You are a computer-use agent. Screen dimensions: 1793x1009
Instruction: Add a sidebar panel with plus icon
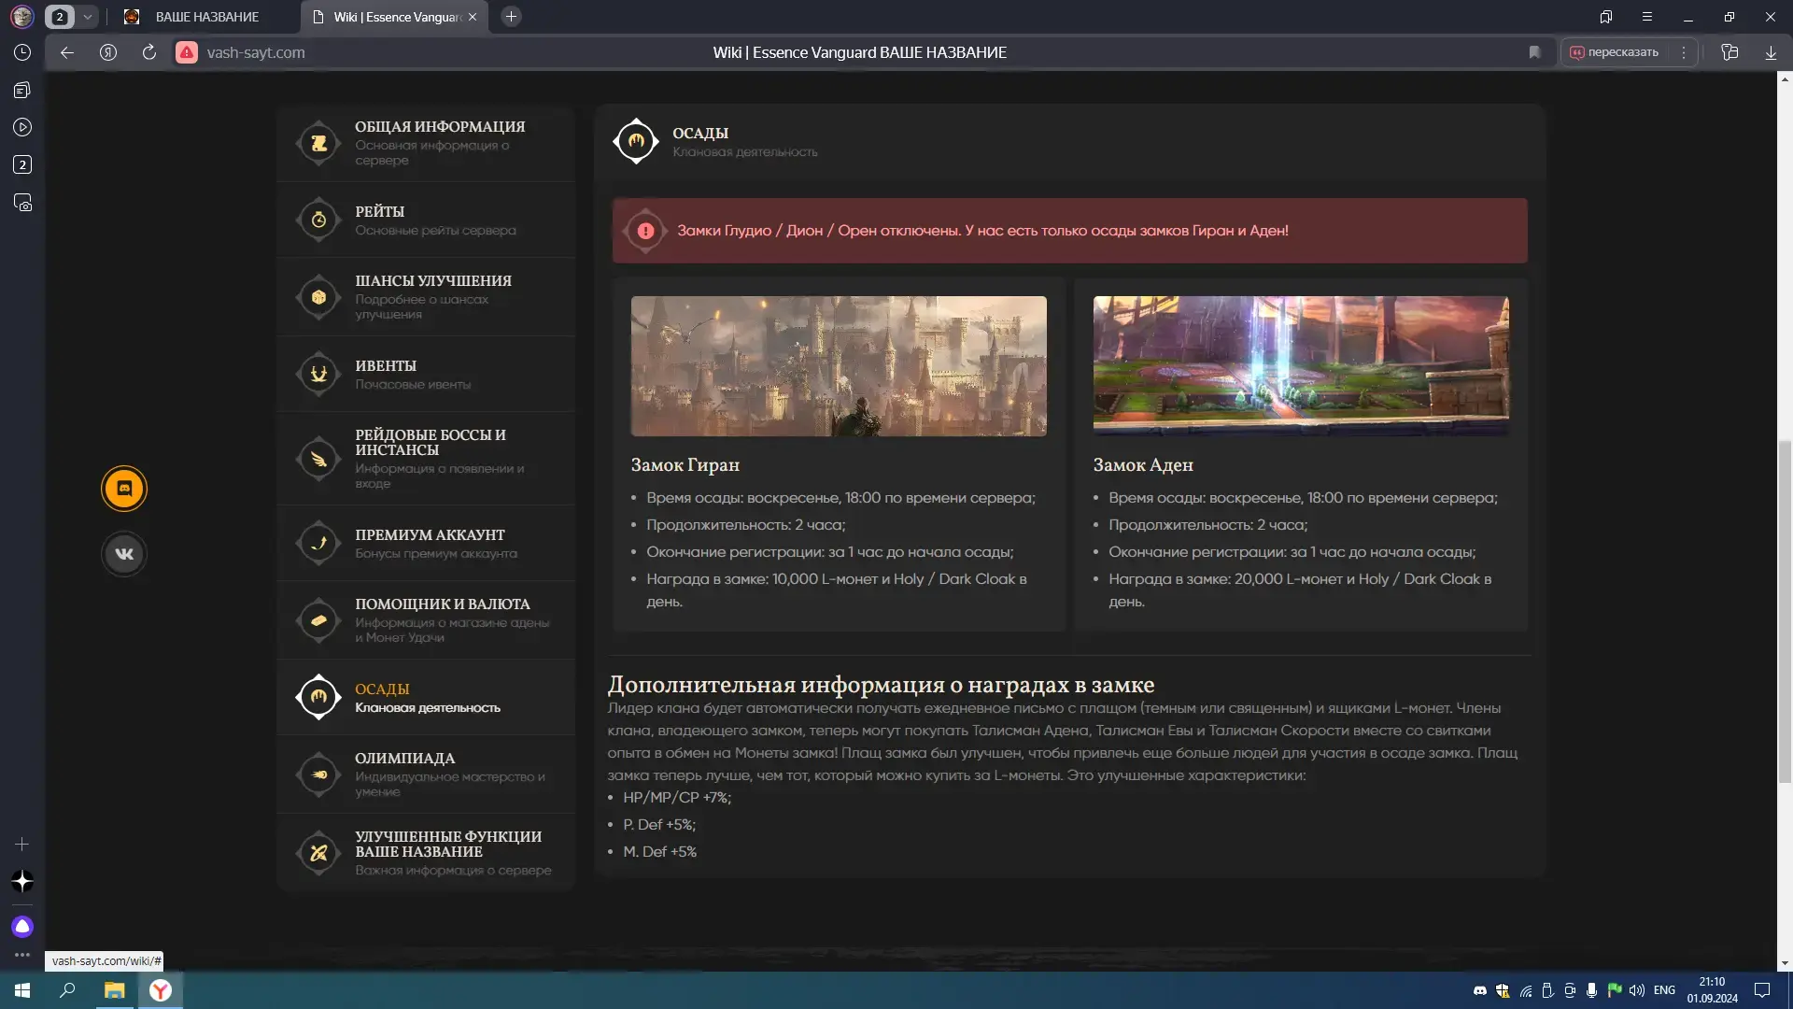point(22,844)
